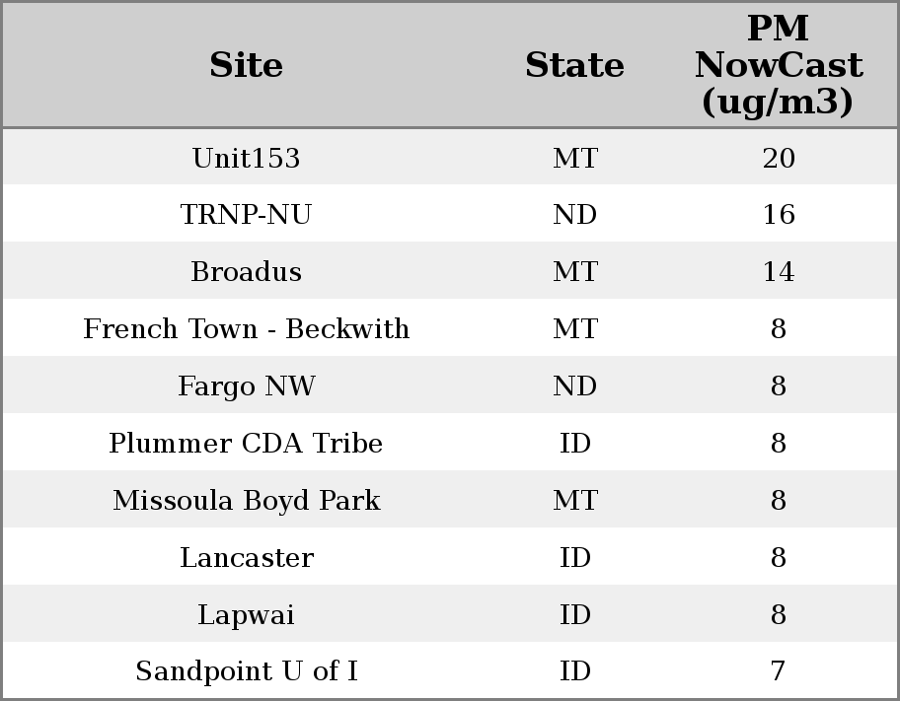Select Sandpoint U of I row
Screen dimensions: 900x701
[x=246, y=671]
